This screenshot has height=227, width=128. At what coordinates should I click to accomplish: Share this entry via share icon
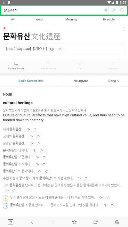tap(96, 222)
